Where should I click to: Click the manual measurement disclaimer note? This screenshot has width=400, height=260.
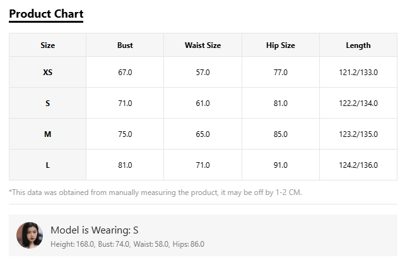155,192
